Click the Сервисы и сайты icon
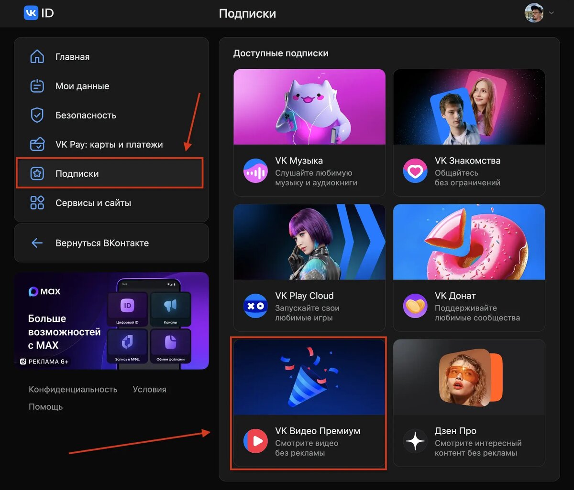This screenshot has height=490, width=574. pos(37,202)
